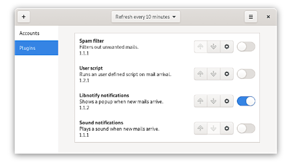
Task: Enable the User script plugin switch
Action: pos(246,74)
